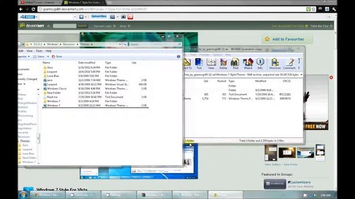355x199 pixels.
Task: Show archive Info in WinRAR
Action: pos(260,64)
